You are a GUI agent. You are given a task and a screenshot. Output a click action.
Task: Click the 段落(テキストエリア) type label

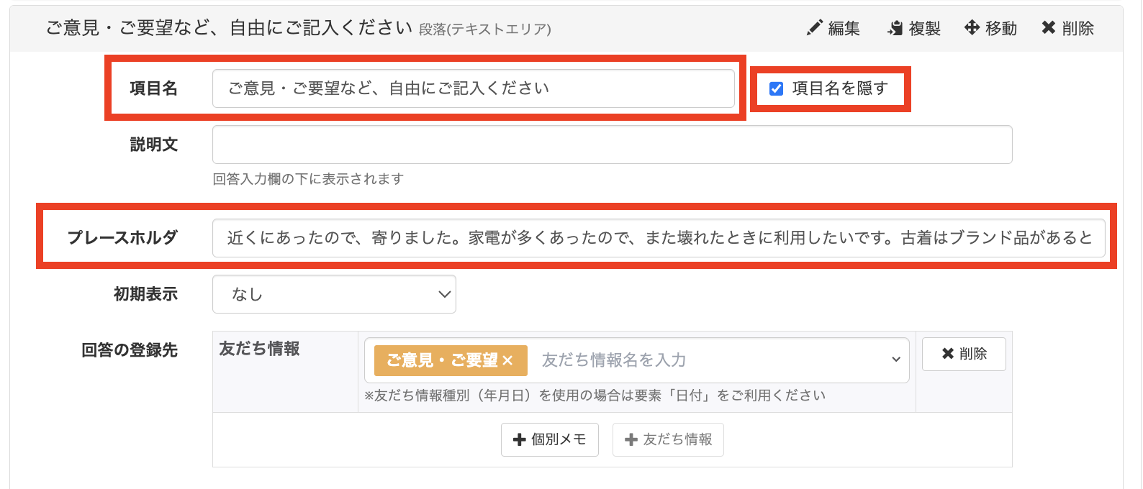(x=485, y=29)
